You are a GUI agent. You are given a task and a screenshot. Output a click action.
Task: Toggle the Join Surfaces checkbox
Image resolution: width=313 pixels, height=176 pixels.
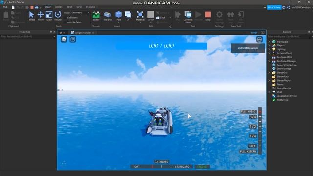coord(65,22)
